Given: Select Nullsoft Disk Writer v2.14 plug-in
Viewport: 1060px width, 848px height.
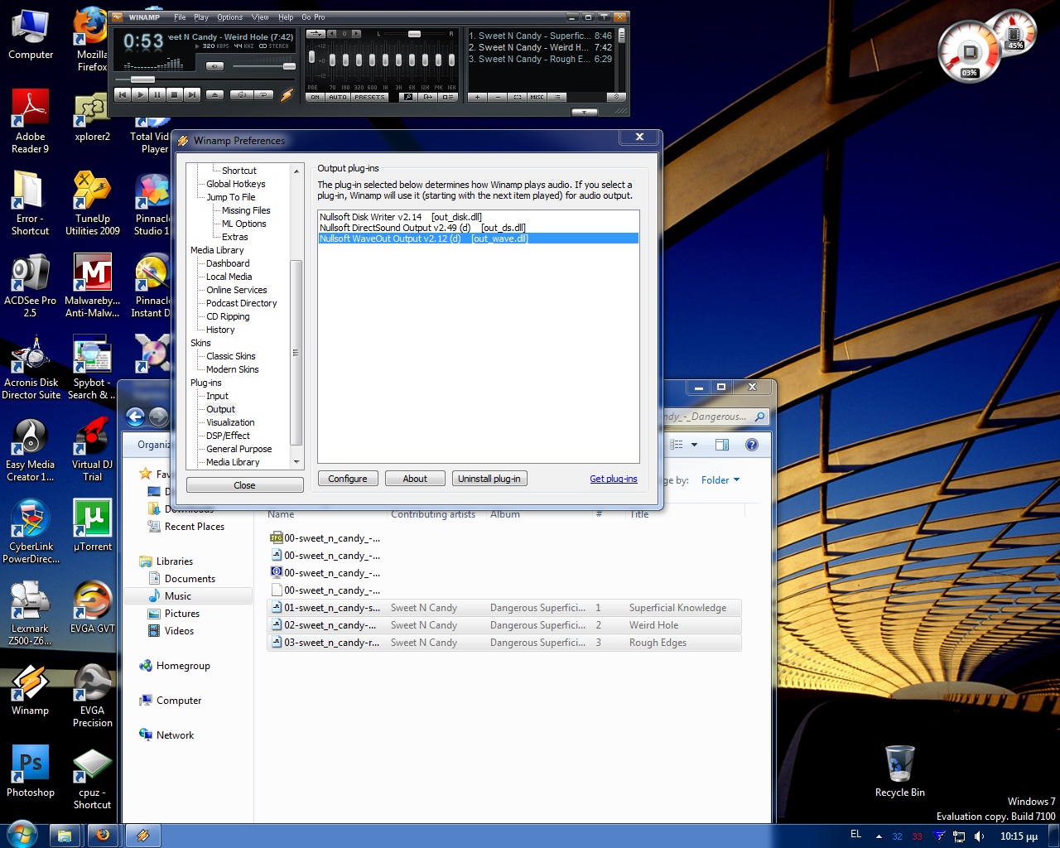Looking at the screenshot, I should pos(478,217).
